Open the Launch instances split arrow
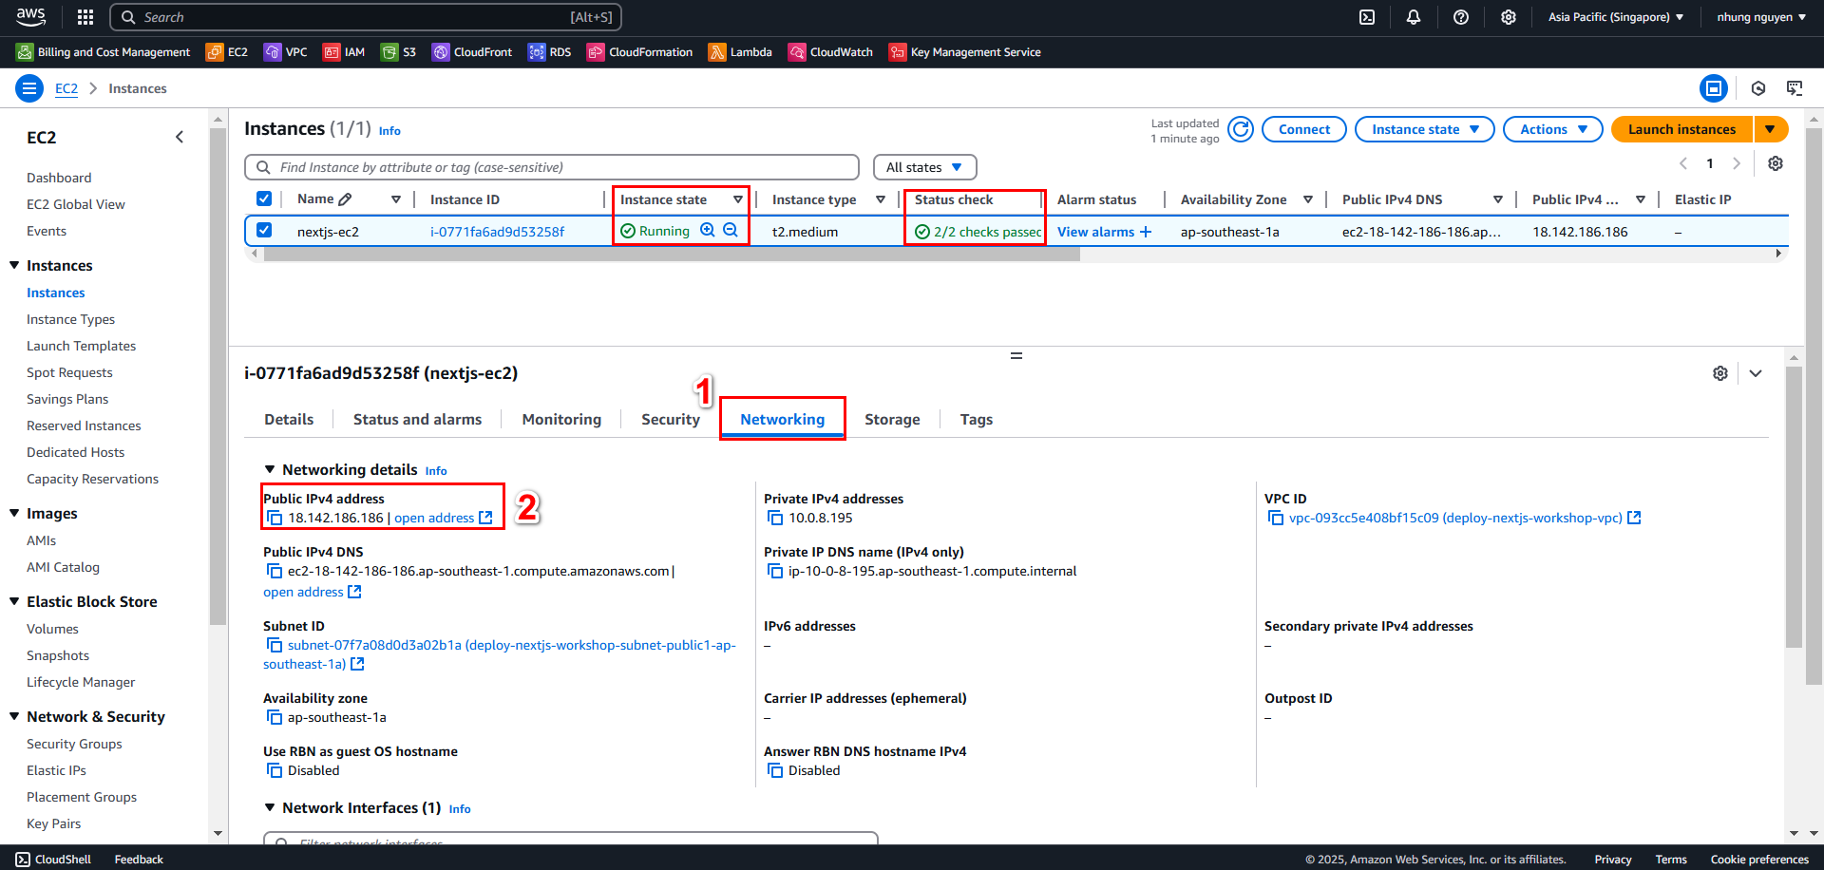The width and height of the screenshot is (1824, 870). (1771, 129)
